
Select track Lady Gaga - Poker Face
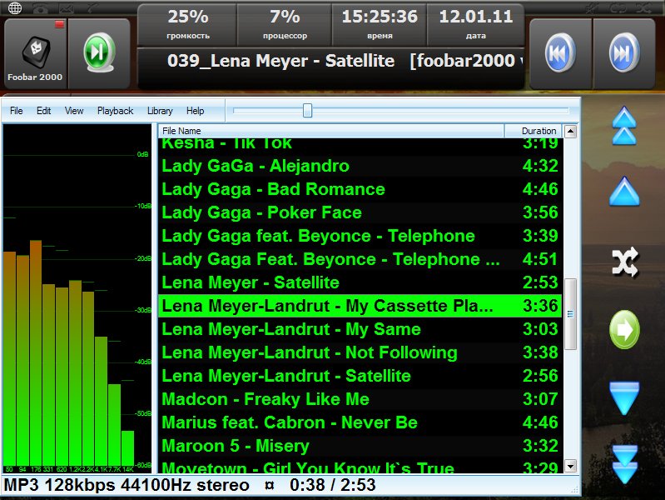coord(360,212)
